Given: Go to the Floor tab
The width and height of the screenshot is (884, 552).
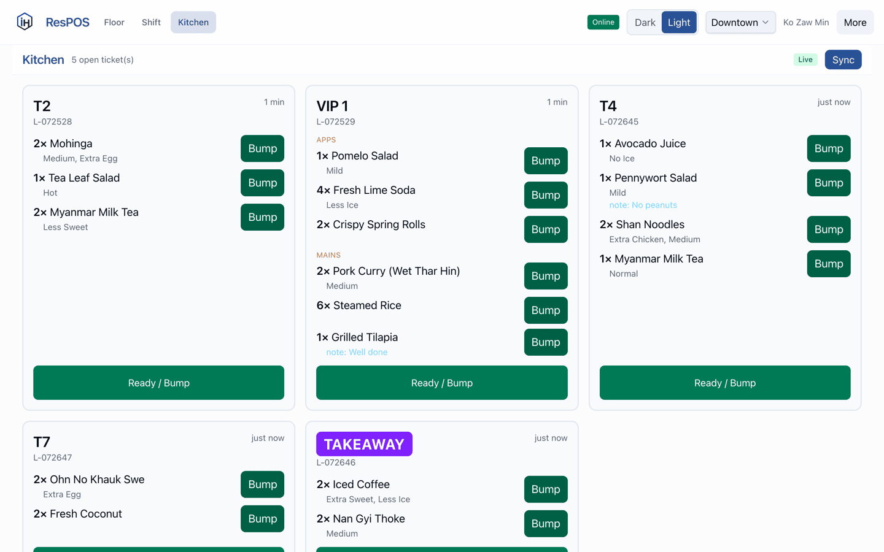Looking at the screenshot, I should pyautogui.click(x=114, y=22).
